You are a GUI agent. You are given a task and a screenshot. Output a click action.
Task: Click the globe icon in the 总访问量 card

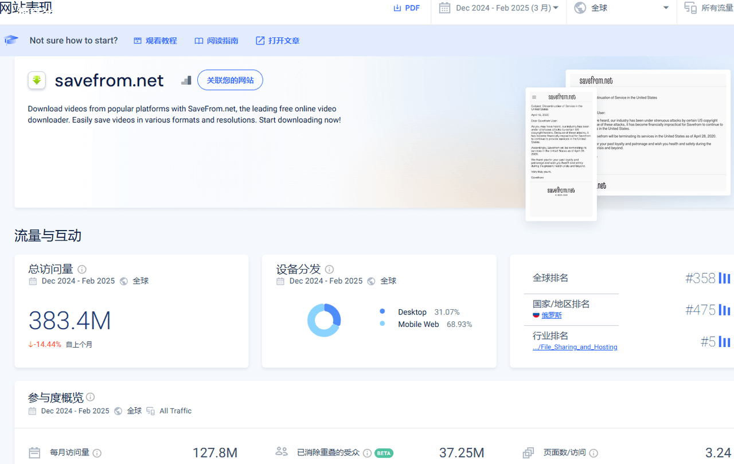(x=124, y=281)
